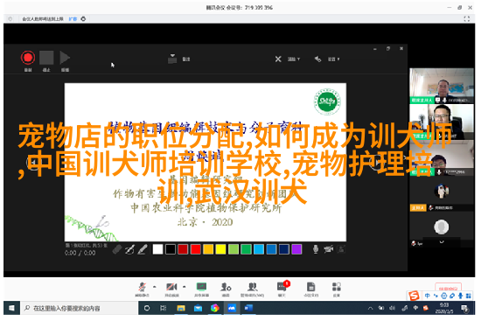Expand the arrow beside the start video button
The width and height of the screenshot is (481, 321).
(184, 287)
